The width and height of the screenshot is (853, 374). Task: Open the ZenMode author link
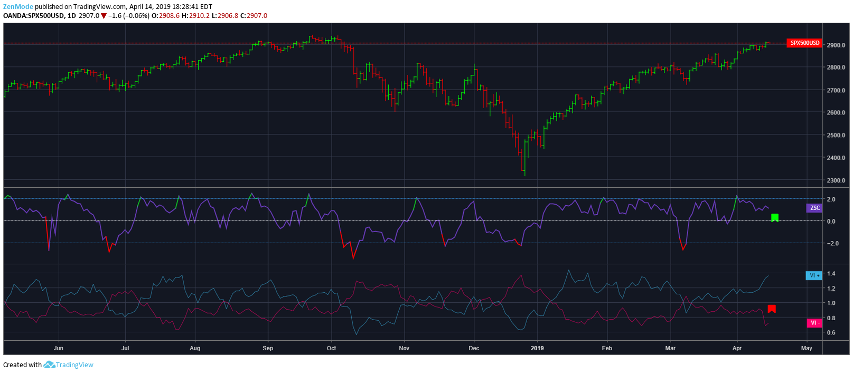coord(18,7)
